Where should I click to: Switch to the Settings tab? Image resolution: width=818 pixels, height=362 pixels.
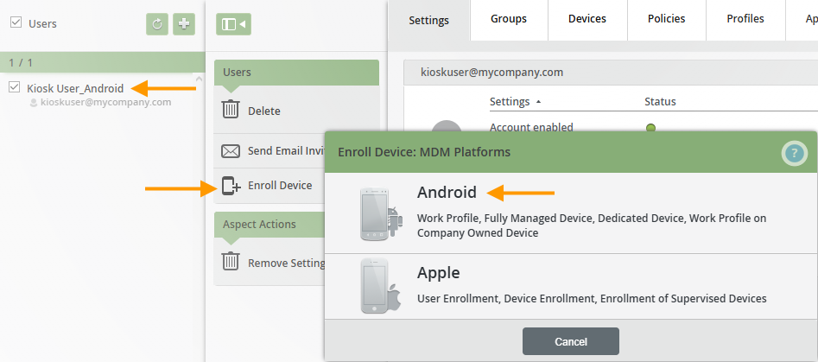pos(428,21)
